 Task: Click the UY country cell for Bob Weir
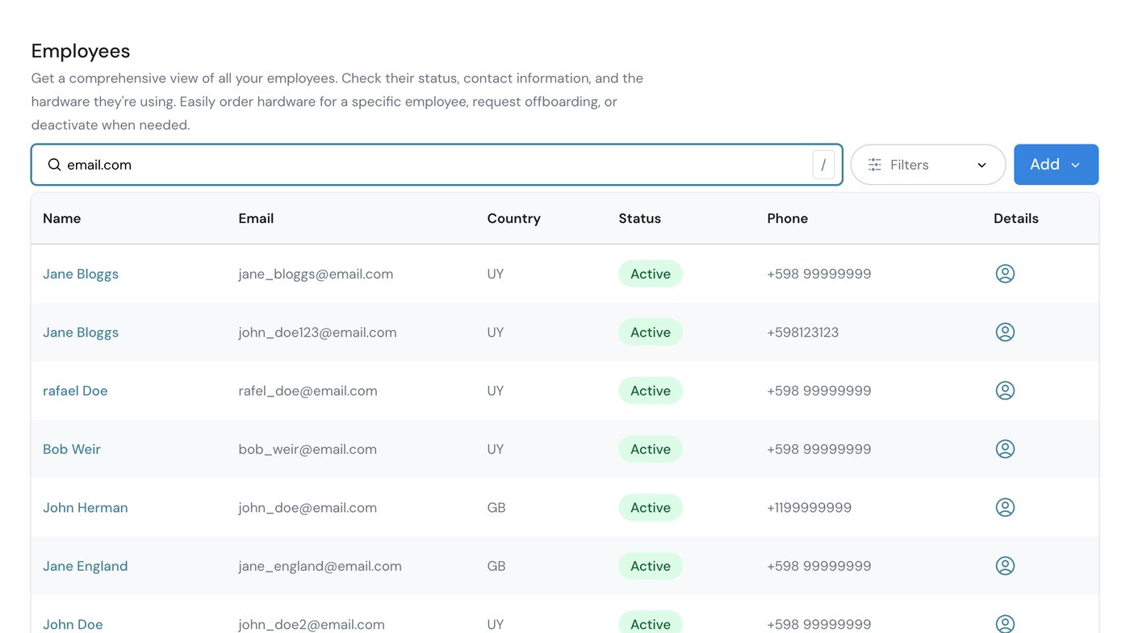coord(496,449)
